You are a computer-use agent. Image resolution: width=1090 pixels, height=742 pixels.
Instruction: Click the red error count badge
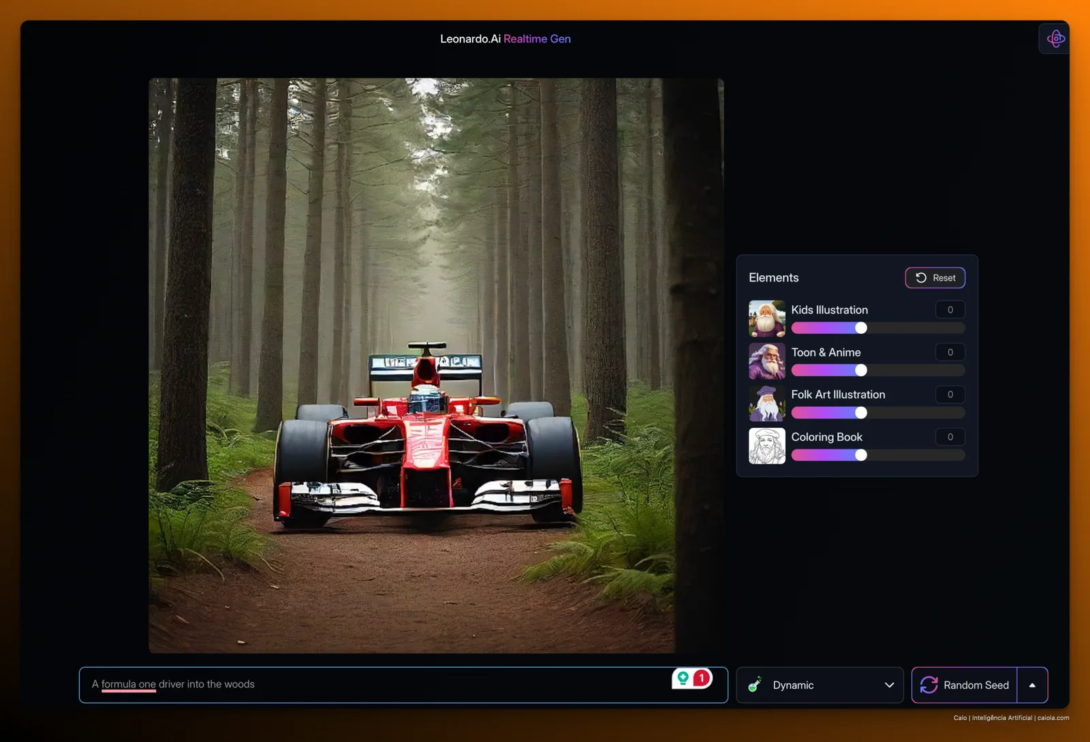tap(702, 678)
